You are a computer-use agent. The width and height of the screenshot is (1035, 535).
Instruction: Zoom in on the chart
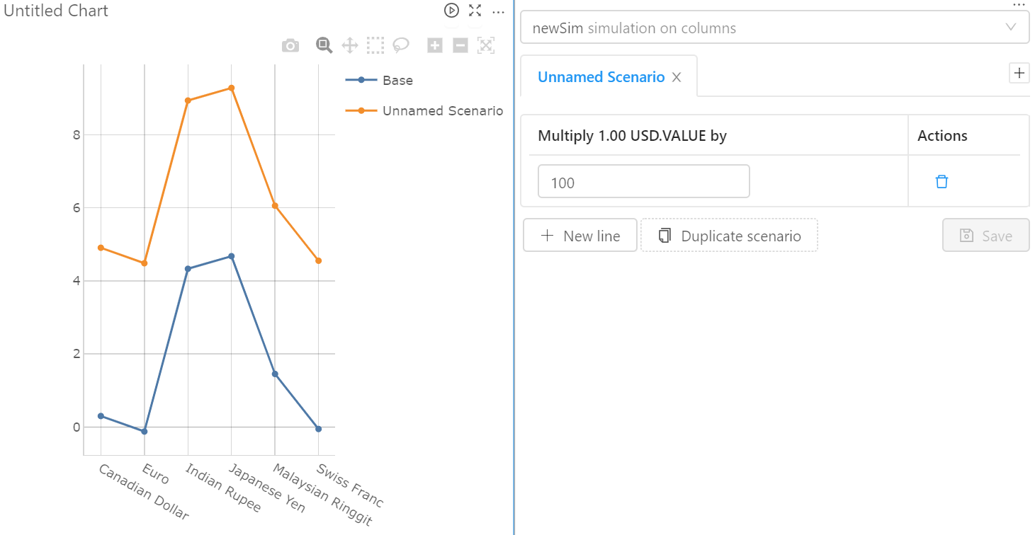coord(434,45)
